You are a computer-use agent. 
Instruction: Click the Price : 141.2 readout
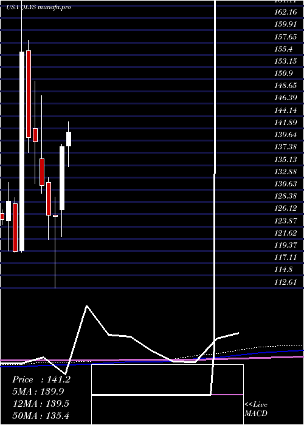point(41,379)
